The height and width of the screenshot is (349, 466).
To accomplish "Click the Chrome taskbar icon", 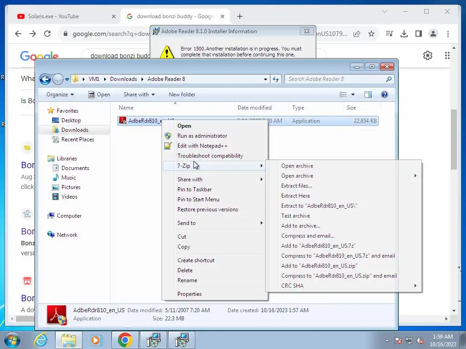I will [125, 340].
